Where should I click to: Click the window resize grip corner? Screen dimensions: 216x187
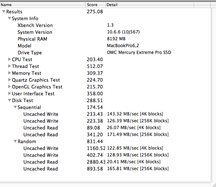click(x=213, y=184)
